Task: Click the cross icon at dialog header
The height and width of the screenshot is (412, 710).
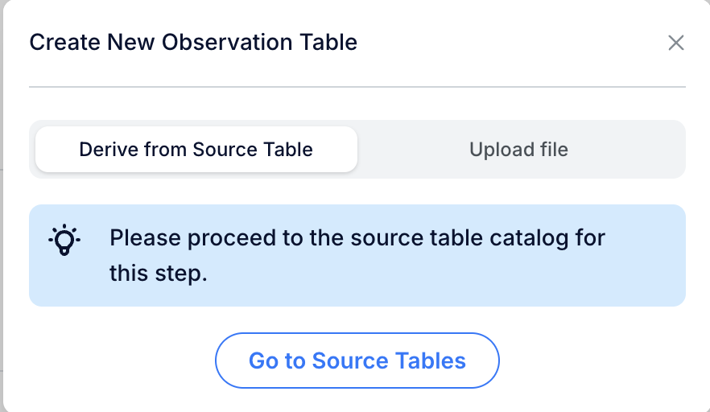Action: [x=675, y=43]
